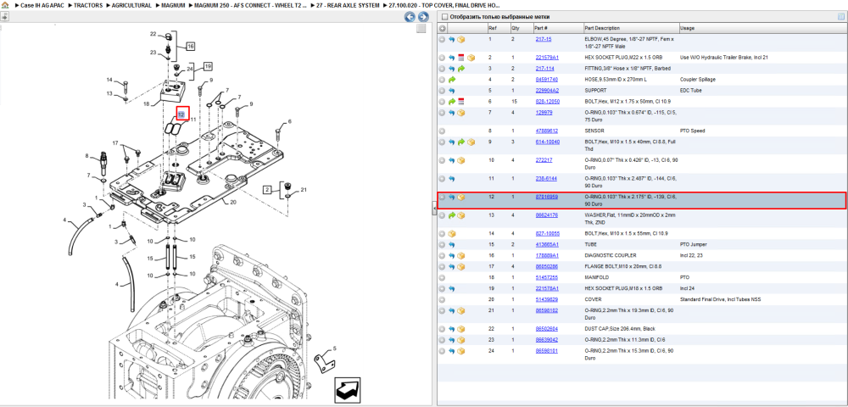Add COVER 51439829 via gray plus icon
Screen dimensions: 848x407
[443, 299]
